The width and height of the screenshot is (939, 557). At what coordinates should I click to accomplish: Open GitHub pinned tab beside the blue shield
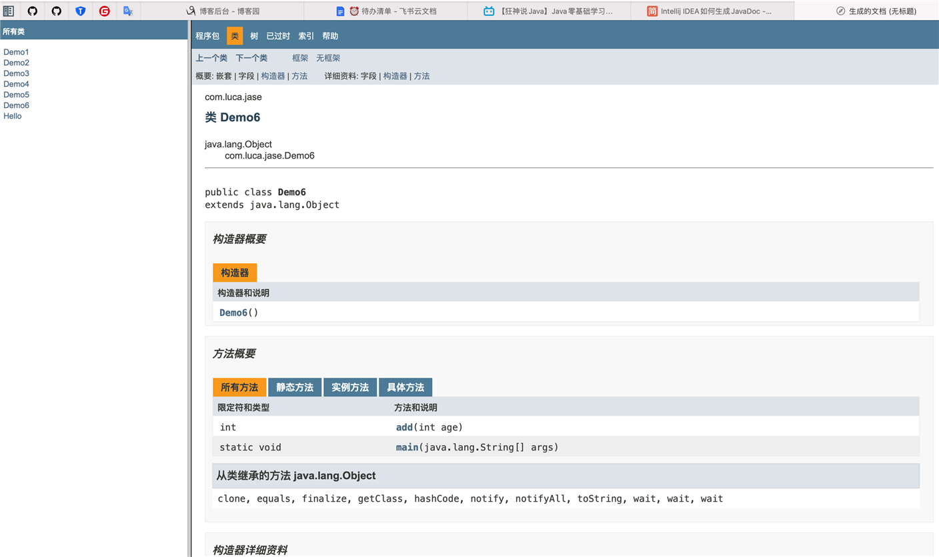[57, 11]
